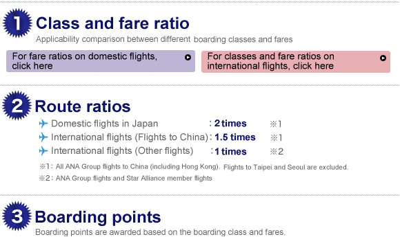Select the Route ratios heading

click(83, 106)
